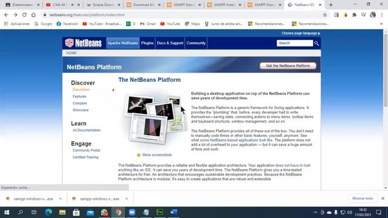Screen dimensions: 388x218
Task: Expand options for first xampp download
Action: [61, 199]
